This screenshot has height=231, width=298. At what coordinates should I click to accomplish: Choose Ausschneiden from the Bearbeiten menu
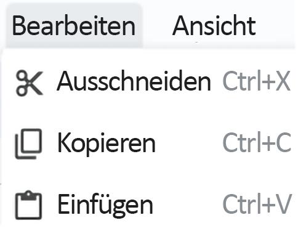tap(150, 83)
